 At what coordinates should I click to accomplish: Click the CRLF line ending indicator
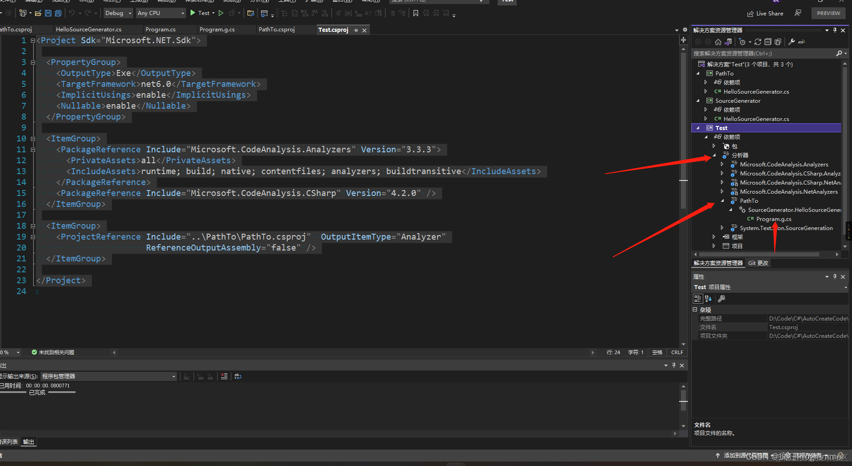[677, 352]
